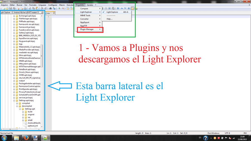Screen dimensions: 251x141
Task: Click the New file toolbar icon
Action: [3, 8]
